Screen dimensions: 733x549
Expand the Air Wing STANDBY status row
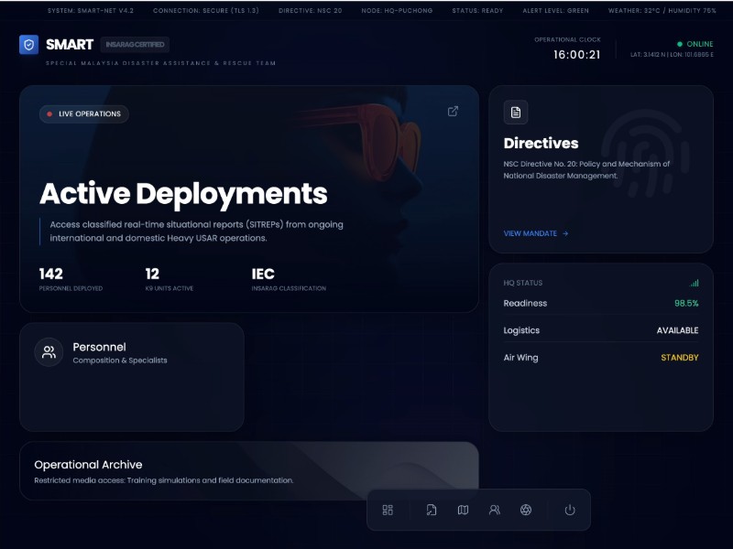[x=600, y=358]
